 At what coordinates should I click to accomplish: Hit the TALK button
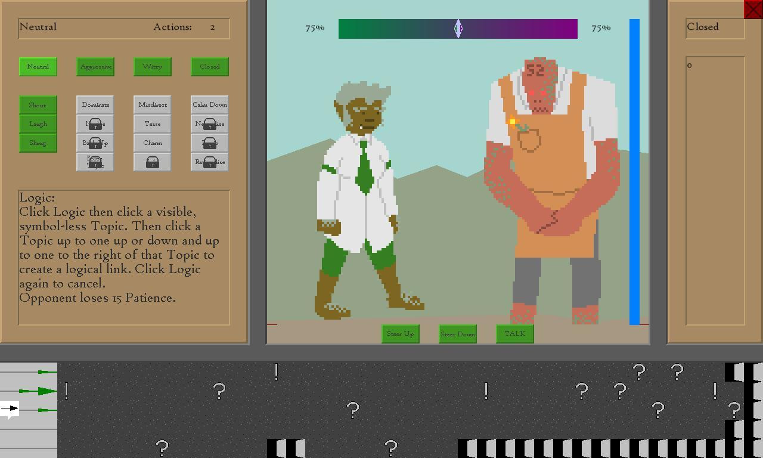pos(515,334)
